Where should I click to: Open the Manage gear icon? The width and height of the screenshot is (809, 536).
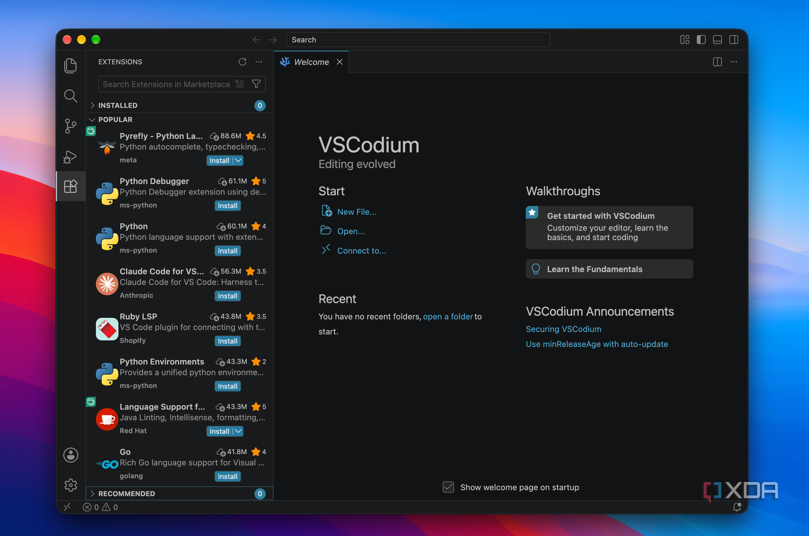[71, 485]
